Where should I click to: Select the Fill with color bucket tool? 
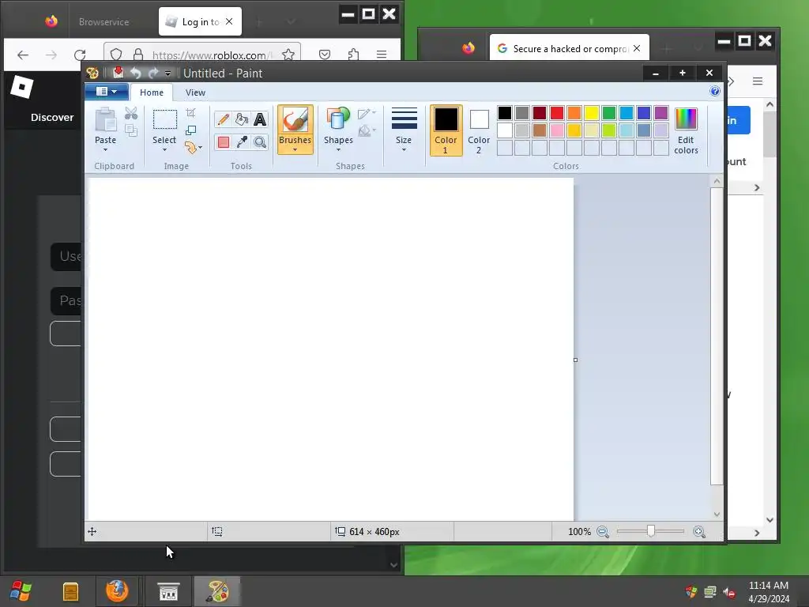coord(242,120)
